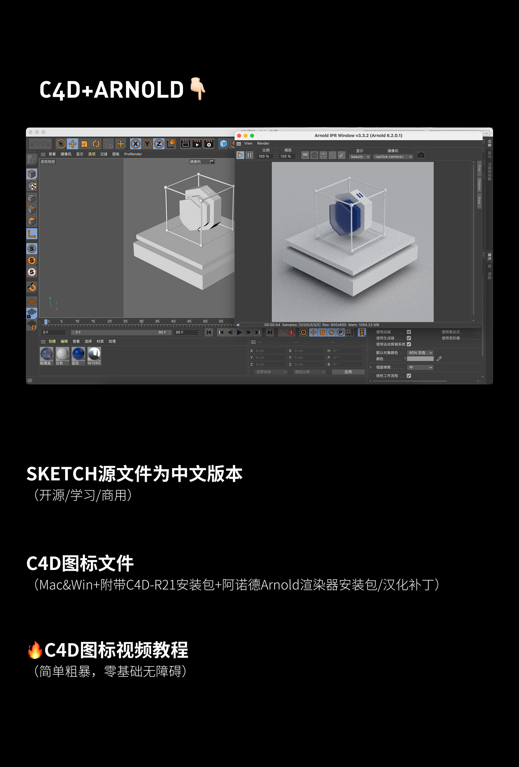
Task: Toggle 线性工作流程 checkbox
Action: point(409,376)
